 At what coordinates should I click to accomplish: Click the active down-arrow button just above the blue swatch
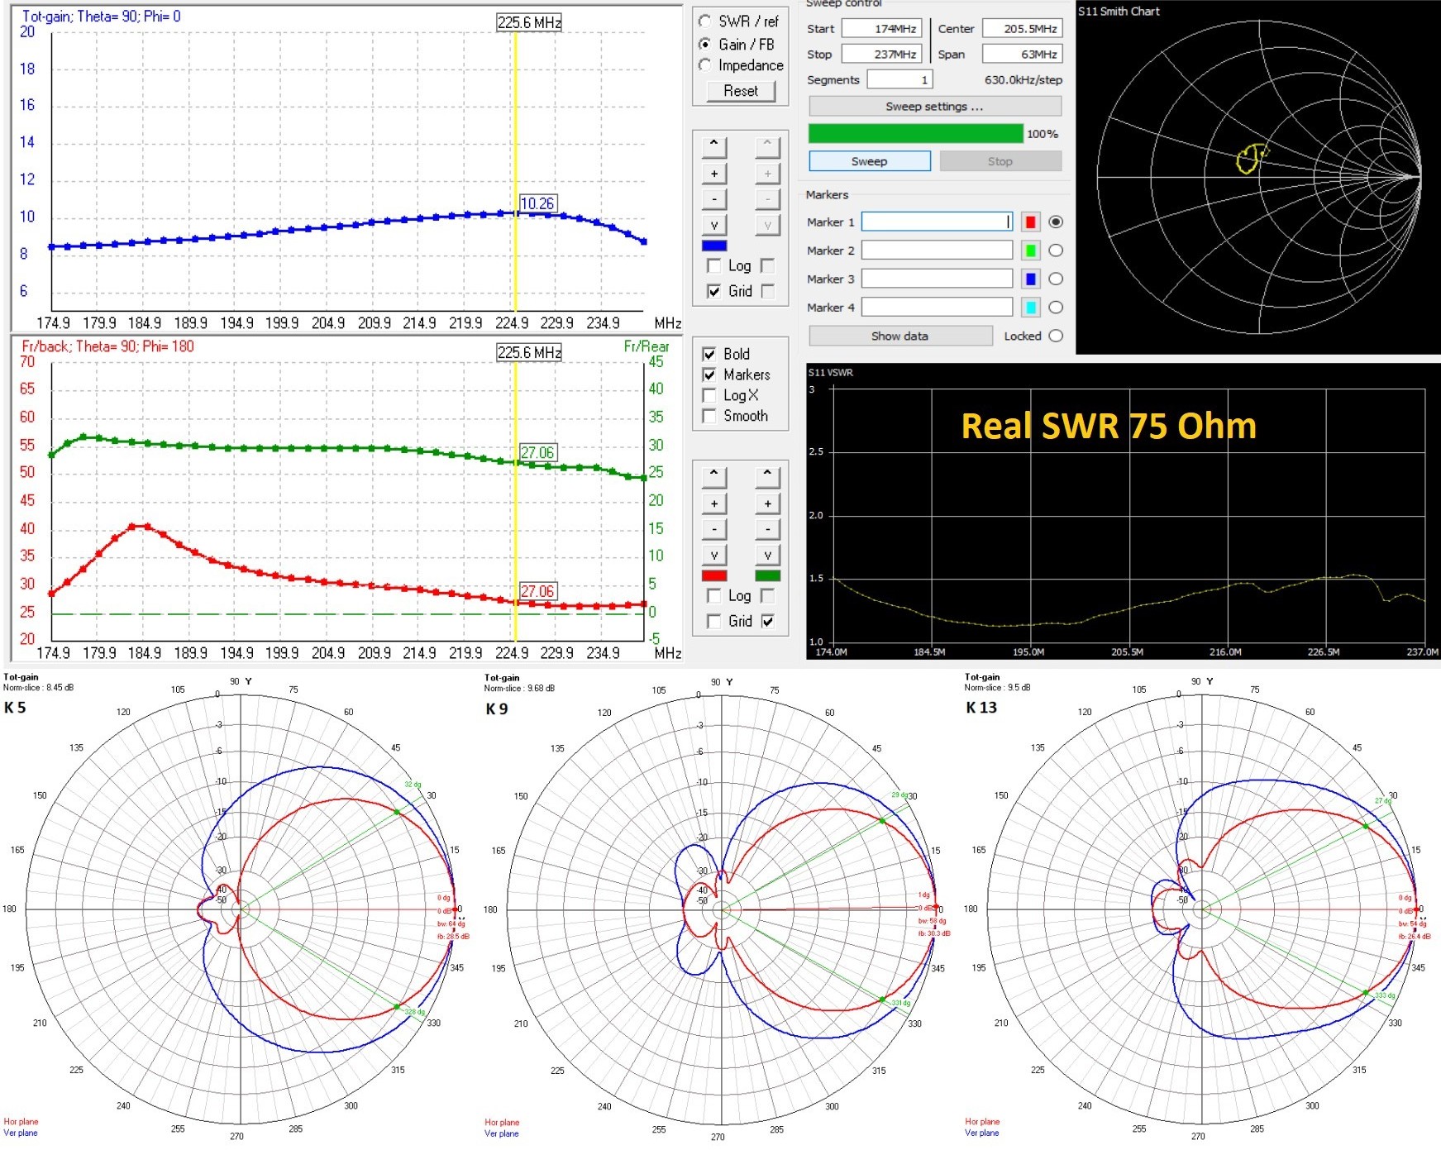(x=714, y=225)
